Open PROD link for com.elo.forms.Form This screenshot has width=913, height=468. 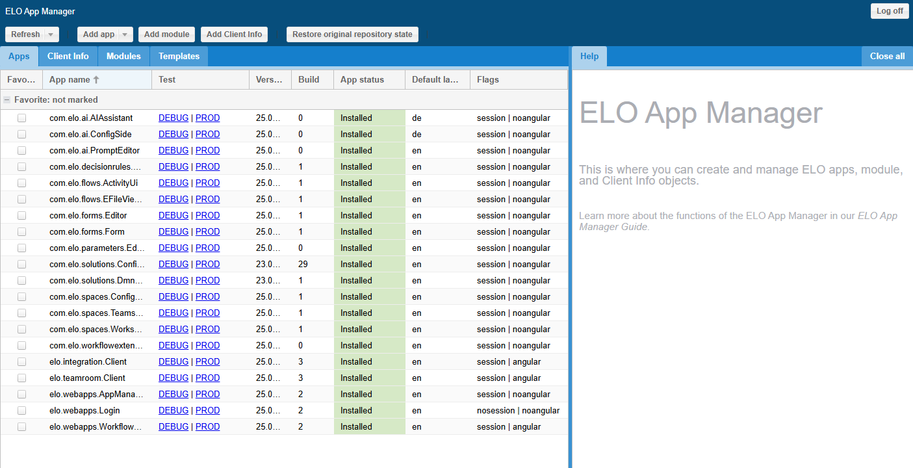pyautogui.click(x=208, y=232)
